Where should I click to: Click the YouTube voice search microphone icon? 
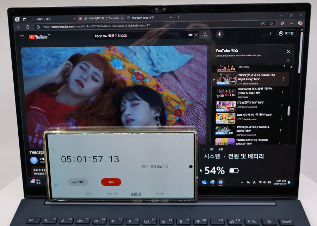[x=220, y=34]
